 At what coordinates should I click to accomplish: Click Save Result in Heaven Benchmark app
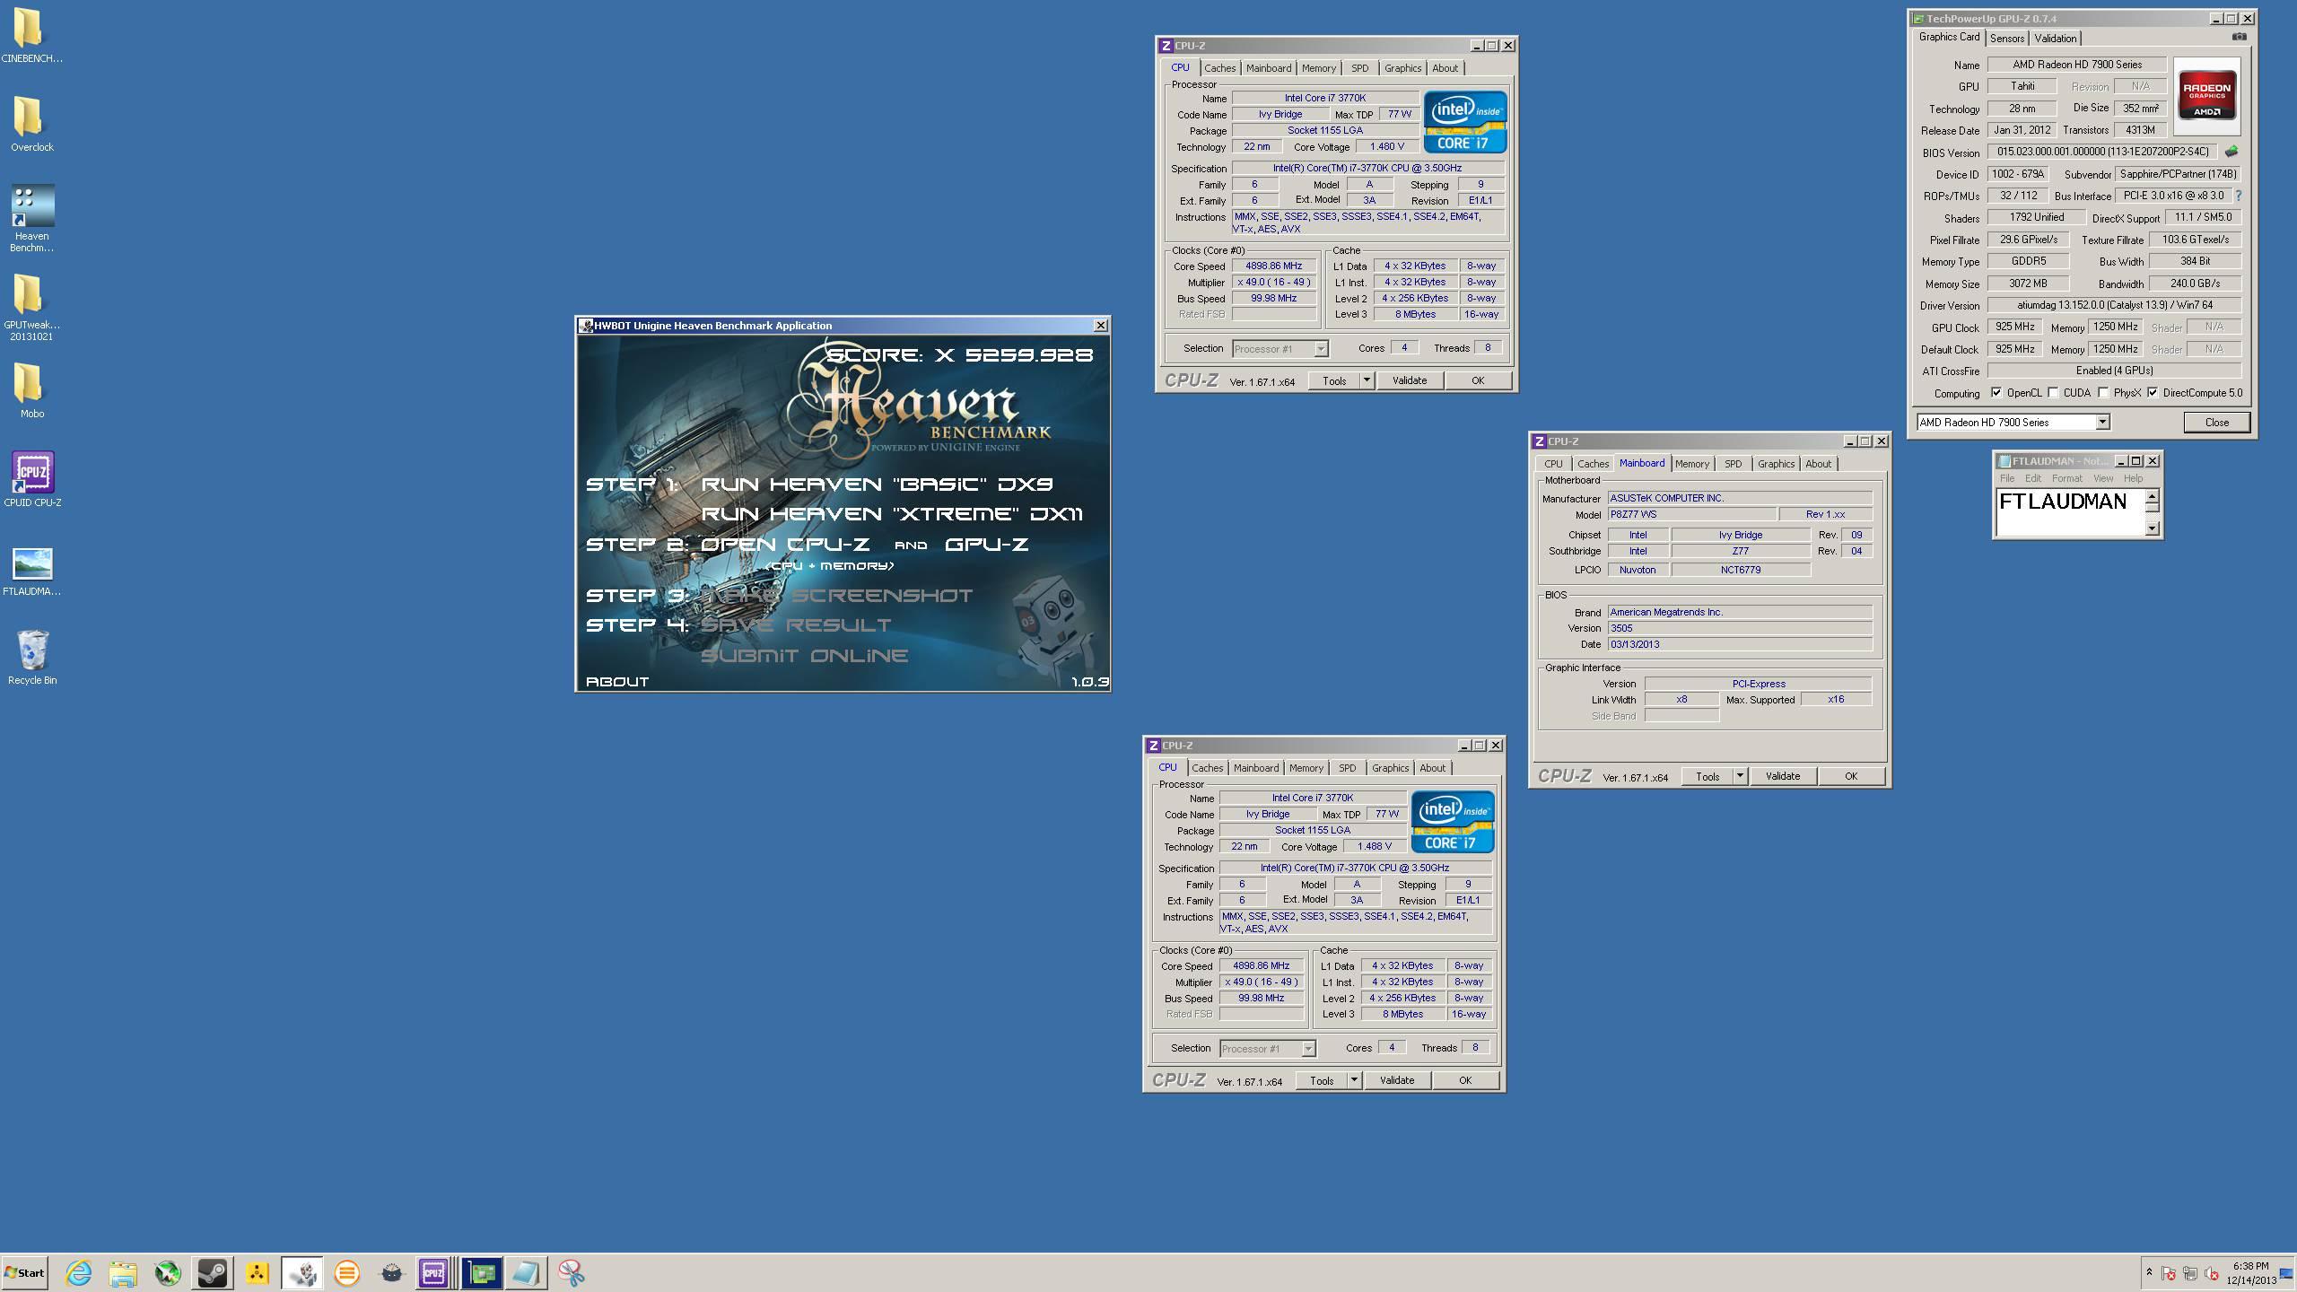[796, 625]
